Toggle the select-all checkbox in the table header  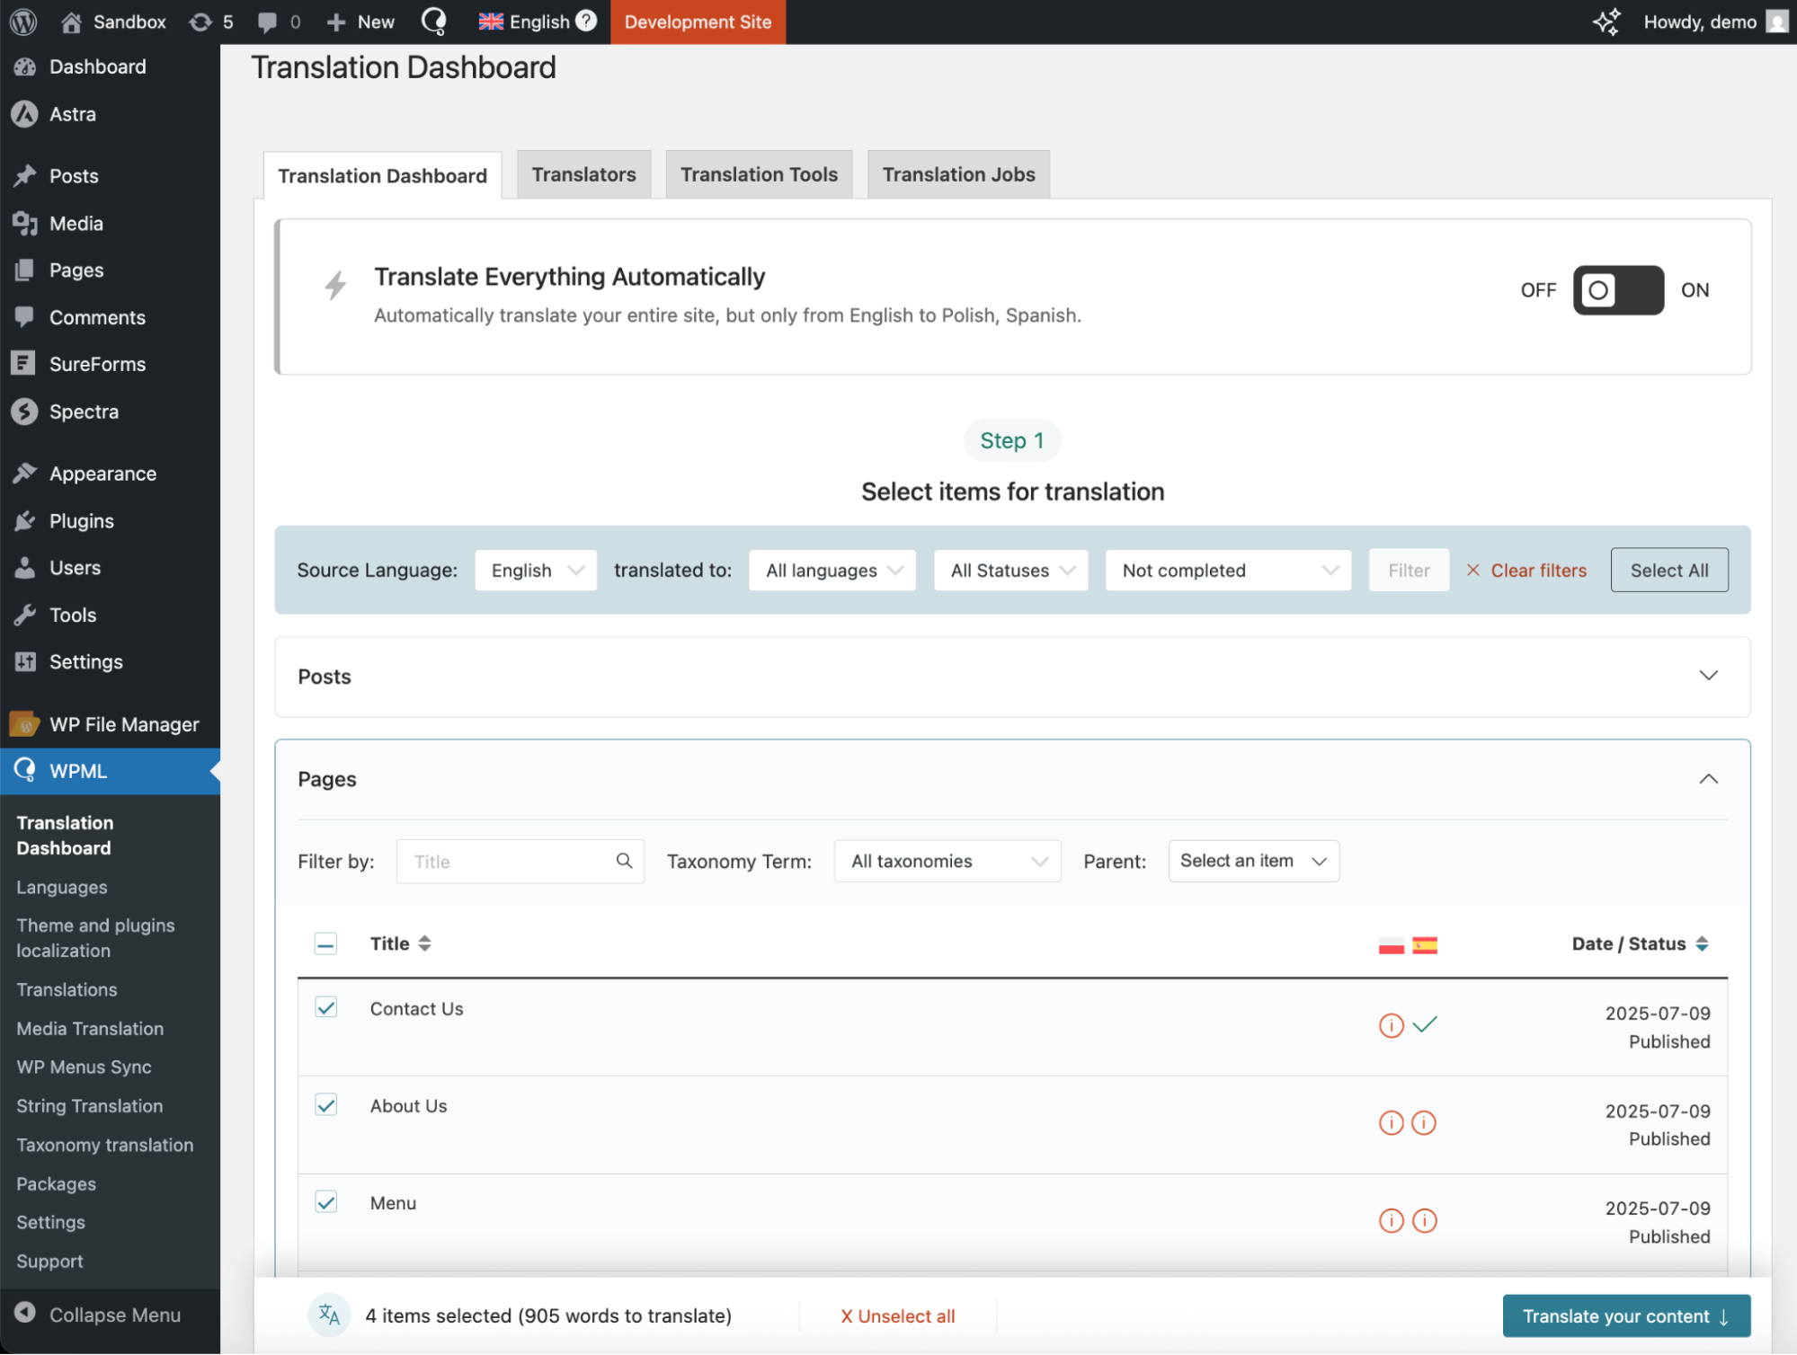[325, 943]
